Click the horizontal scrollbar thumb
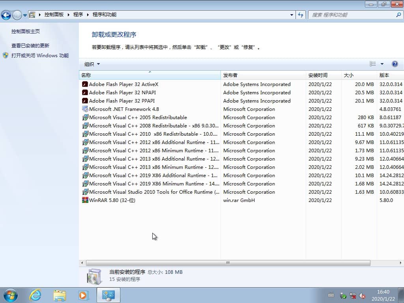Screen dimensions: 404x303 [228, 263]
